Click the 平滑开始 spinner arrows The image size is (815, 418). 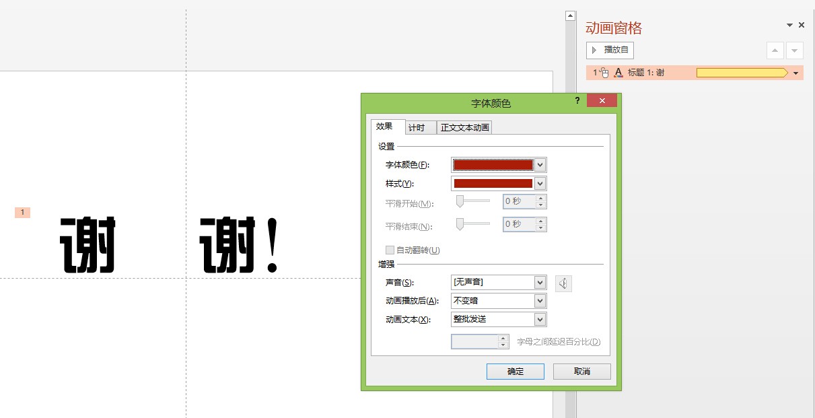[541, 201]
